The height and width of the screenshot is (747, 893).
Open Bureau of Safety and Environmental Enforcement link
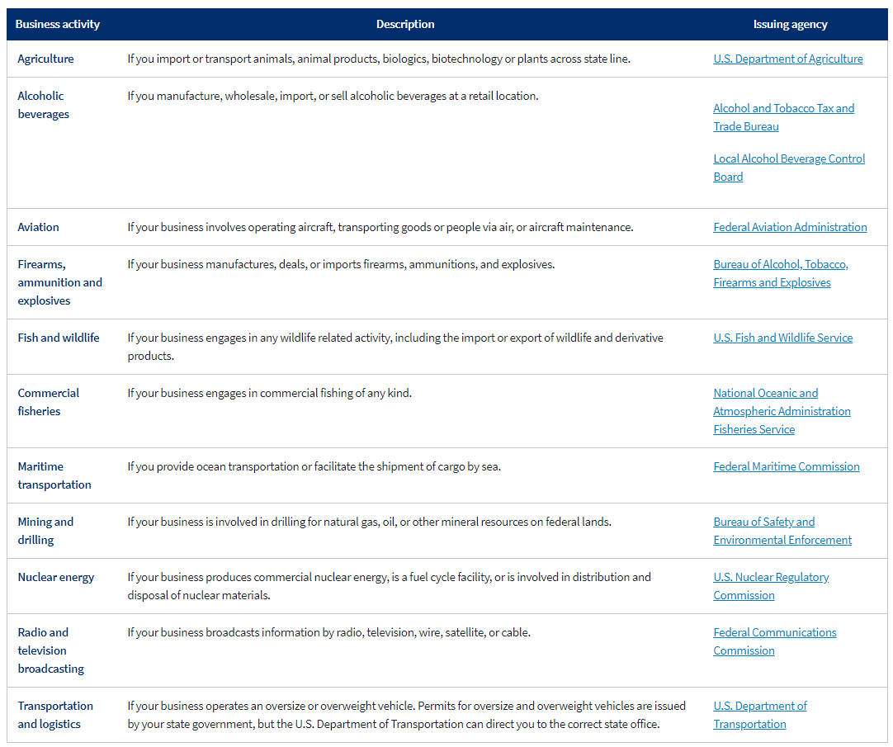pos(782,531)
